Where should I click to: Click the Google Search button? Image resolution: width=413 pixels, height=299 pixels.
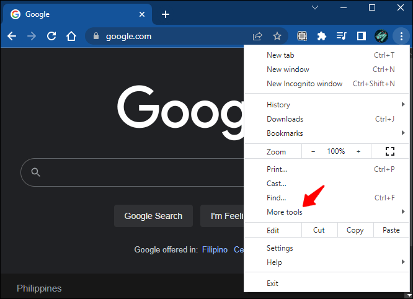153,216
